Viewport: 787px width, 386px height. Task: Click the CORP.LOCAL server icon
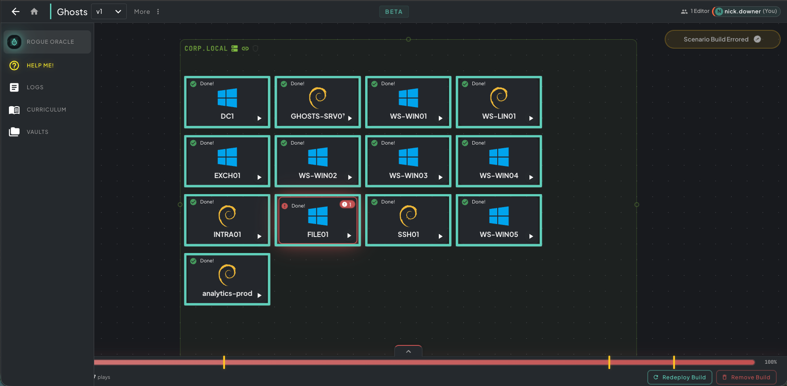[234, 48]
